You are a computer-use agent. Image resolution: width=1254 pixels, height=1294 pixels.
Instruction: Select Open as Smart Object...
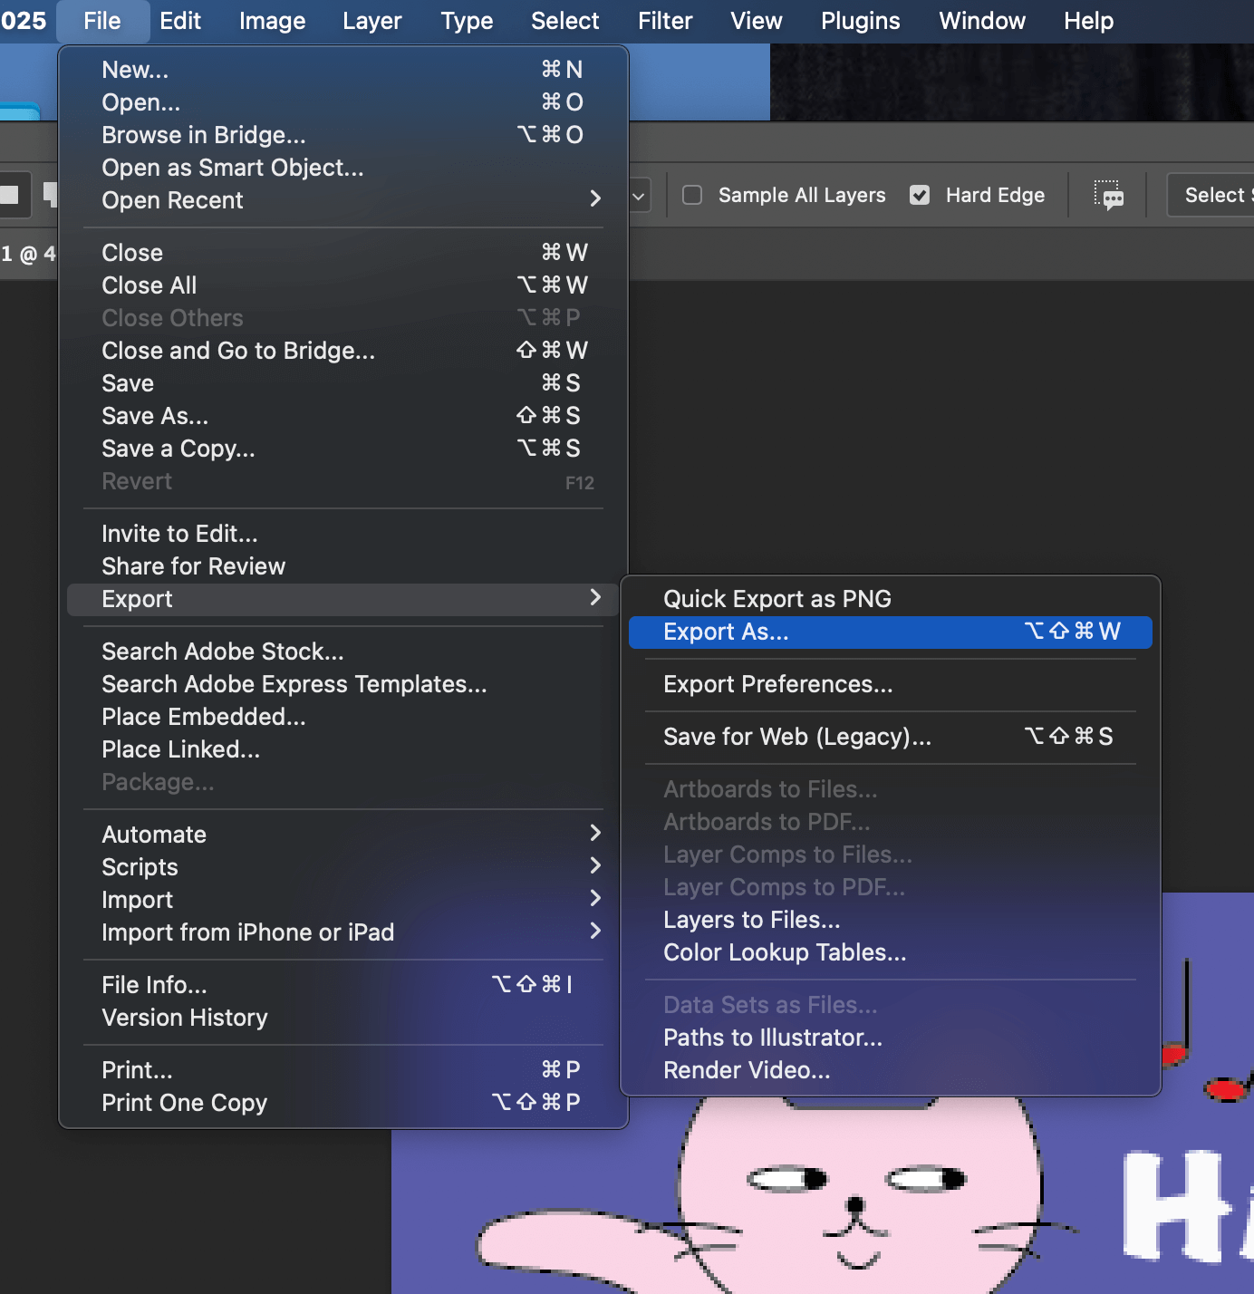[x=343, y=168]
